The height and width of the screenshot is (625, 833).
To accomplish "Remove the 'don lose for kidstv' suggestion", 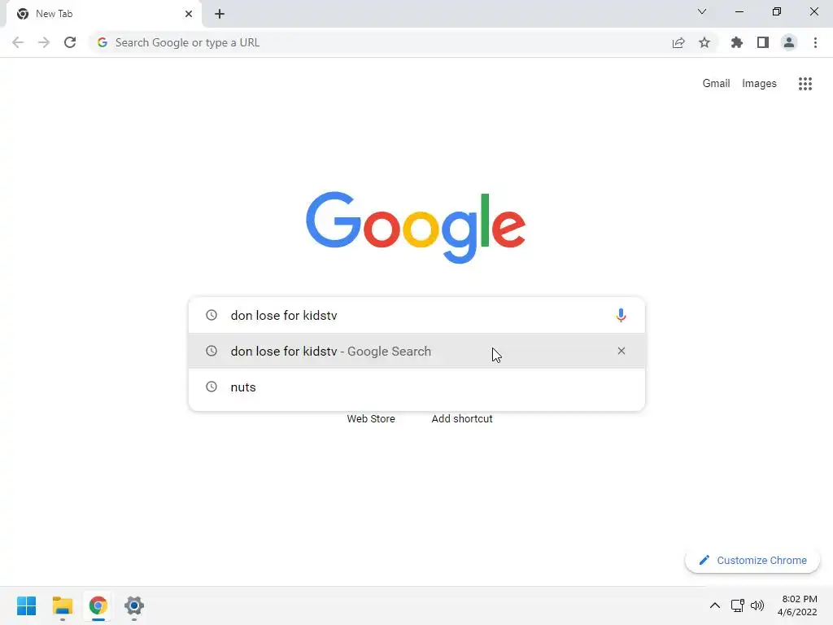I will pyautogui.click(x=621, y=351).
